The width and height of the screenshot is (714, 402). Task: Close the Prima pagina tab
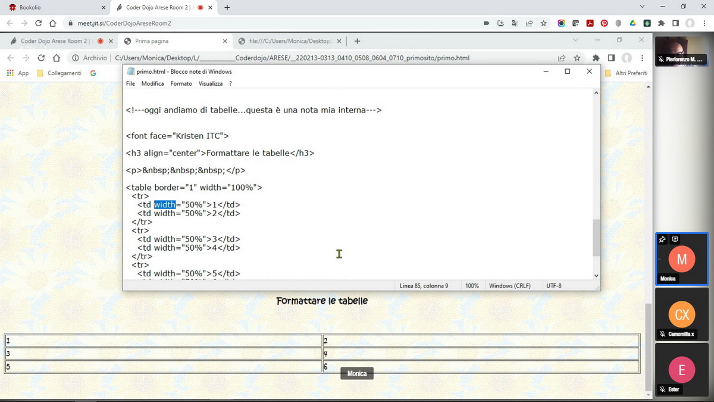[x=224, y=41]
